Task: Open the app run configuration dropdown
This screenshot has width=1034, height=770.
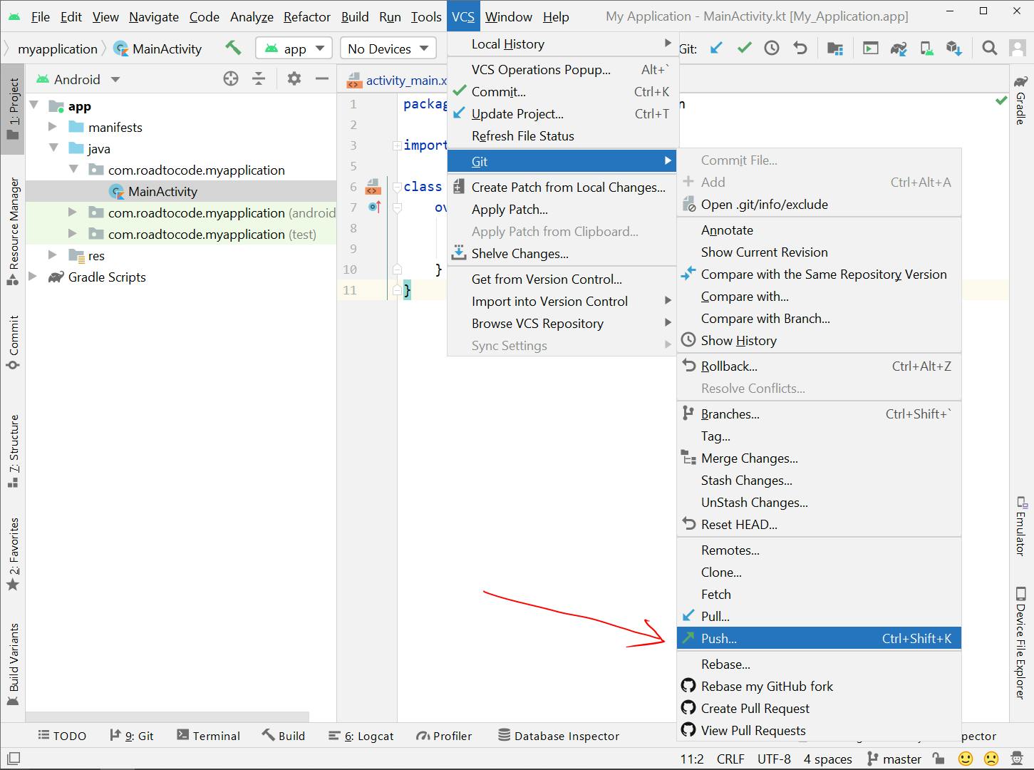Action: (294, 48)
